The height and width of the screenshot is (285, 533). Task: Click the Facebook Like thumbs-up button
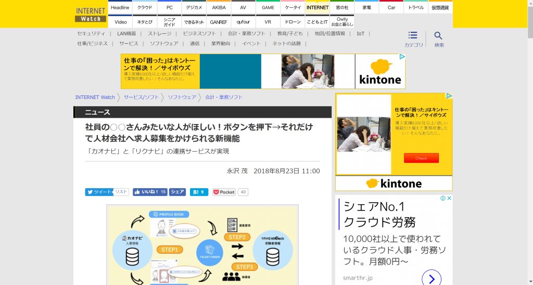(150, 192)
